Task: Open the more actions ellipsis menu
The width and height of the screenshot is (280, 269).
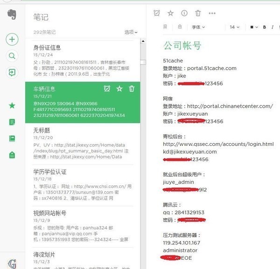Action: [x=212, y=13]
